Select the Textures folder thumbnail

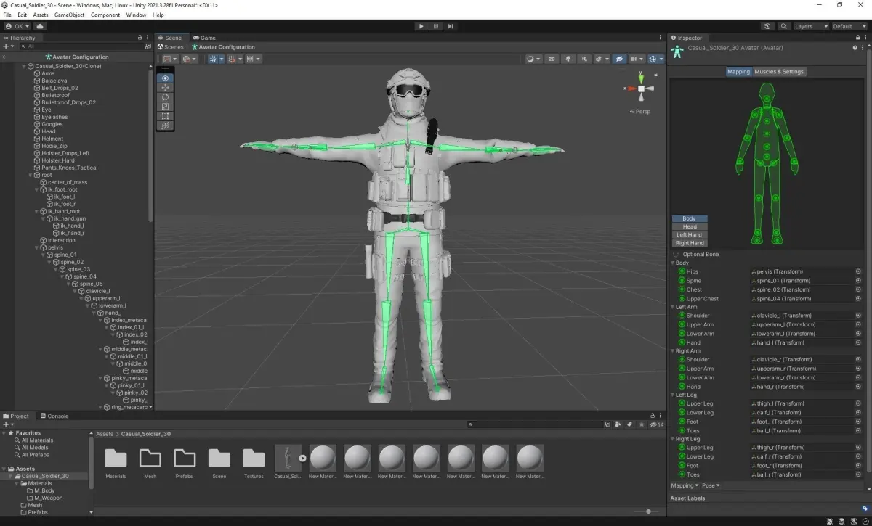[x=254, y=463]
